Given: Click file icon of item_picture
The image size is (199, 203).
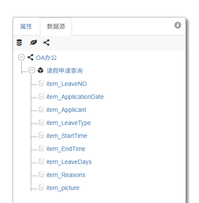Looking at the screenshot, I should pos(41,187).
